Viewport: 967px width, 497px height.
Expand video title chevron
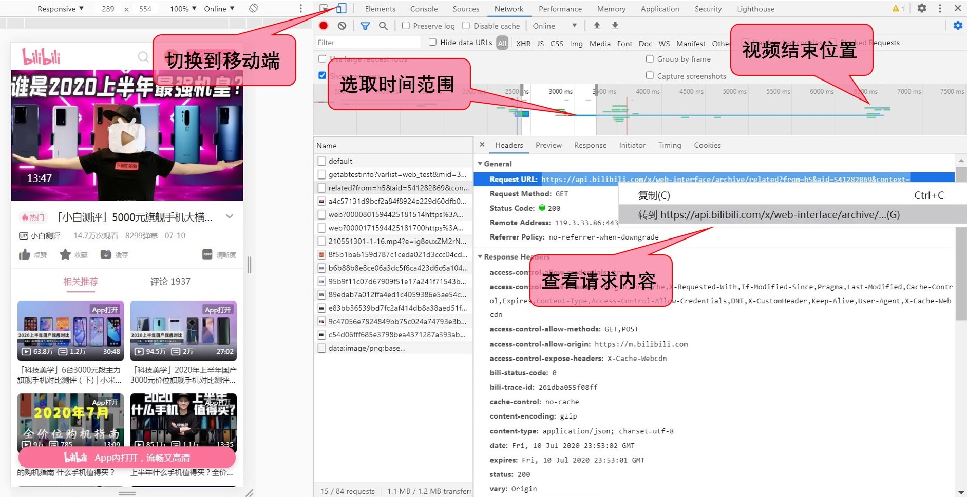point(230,216)
